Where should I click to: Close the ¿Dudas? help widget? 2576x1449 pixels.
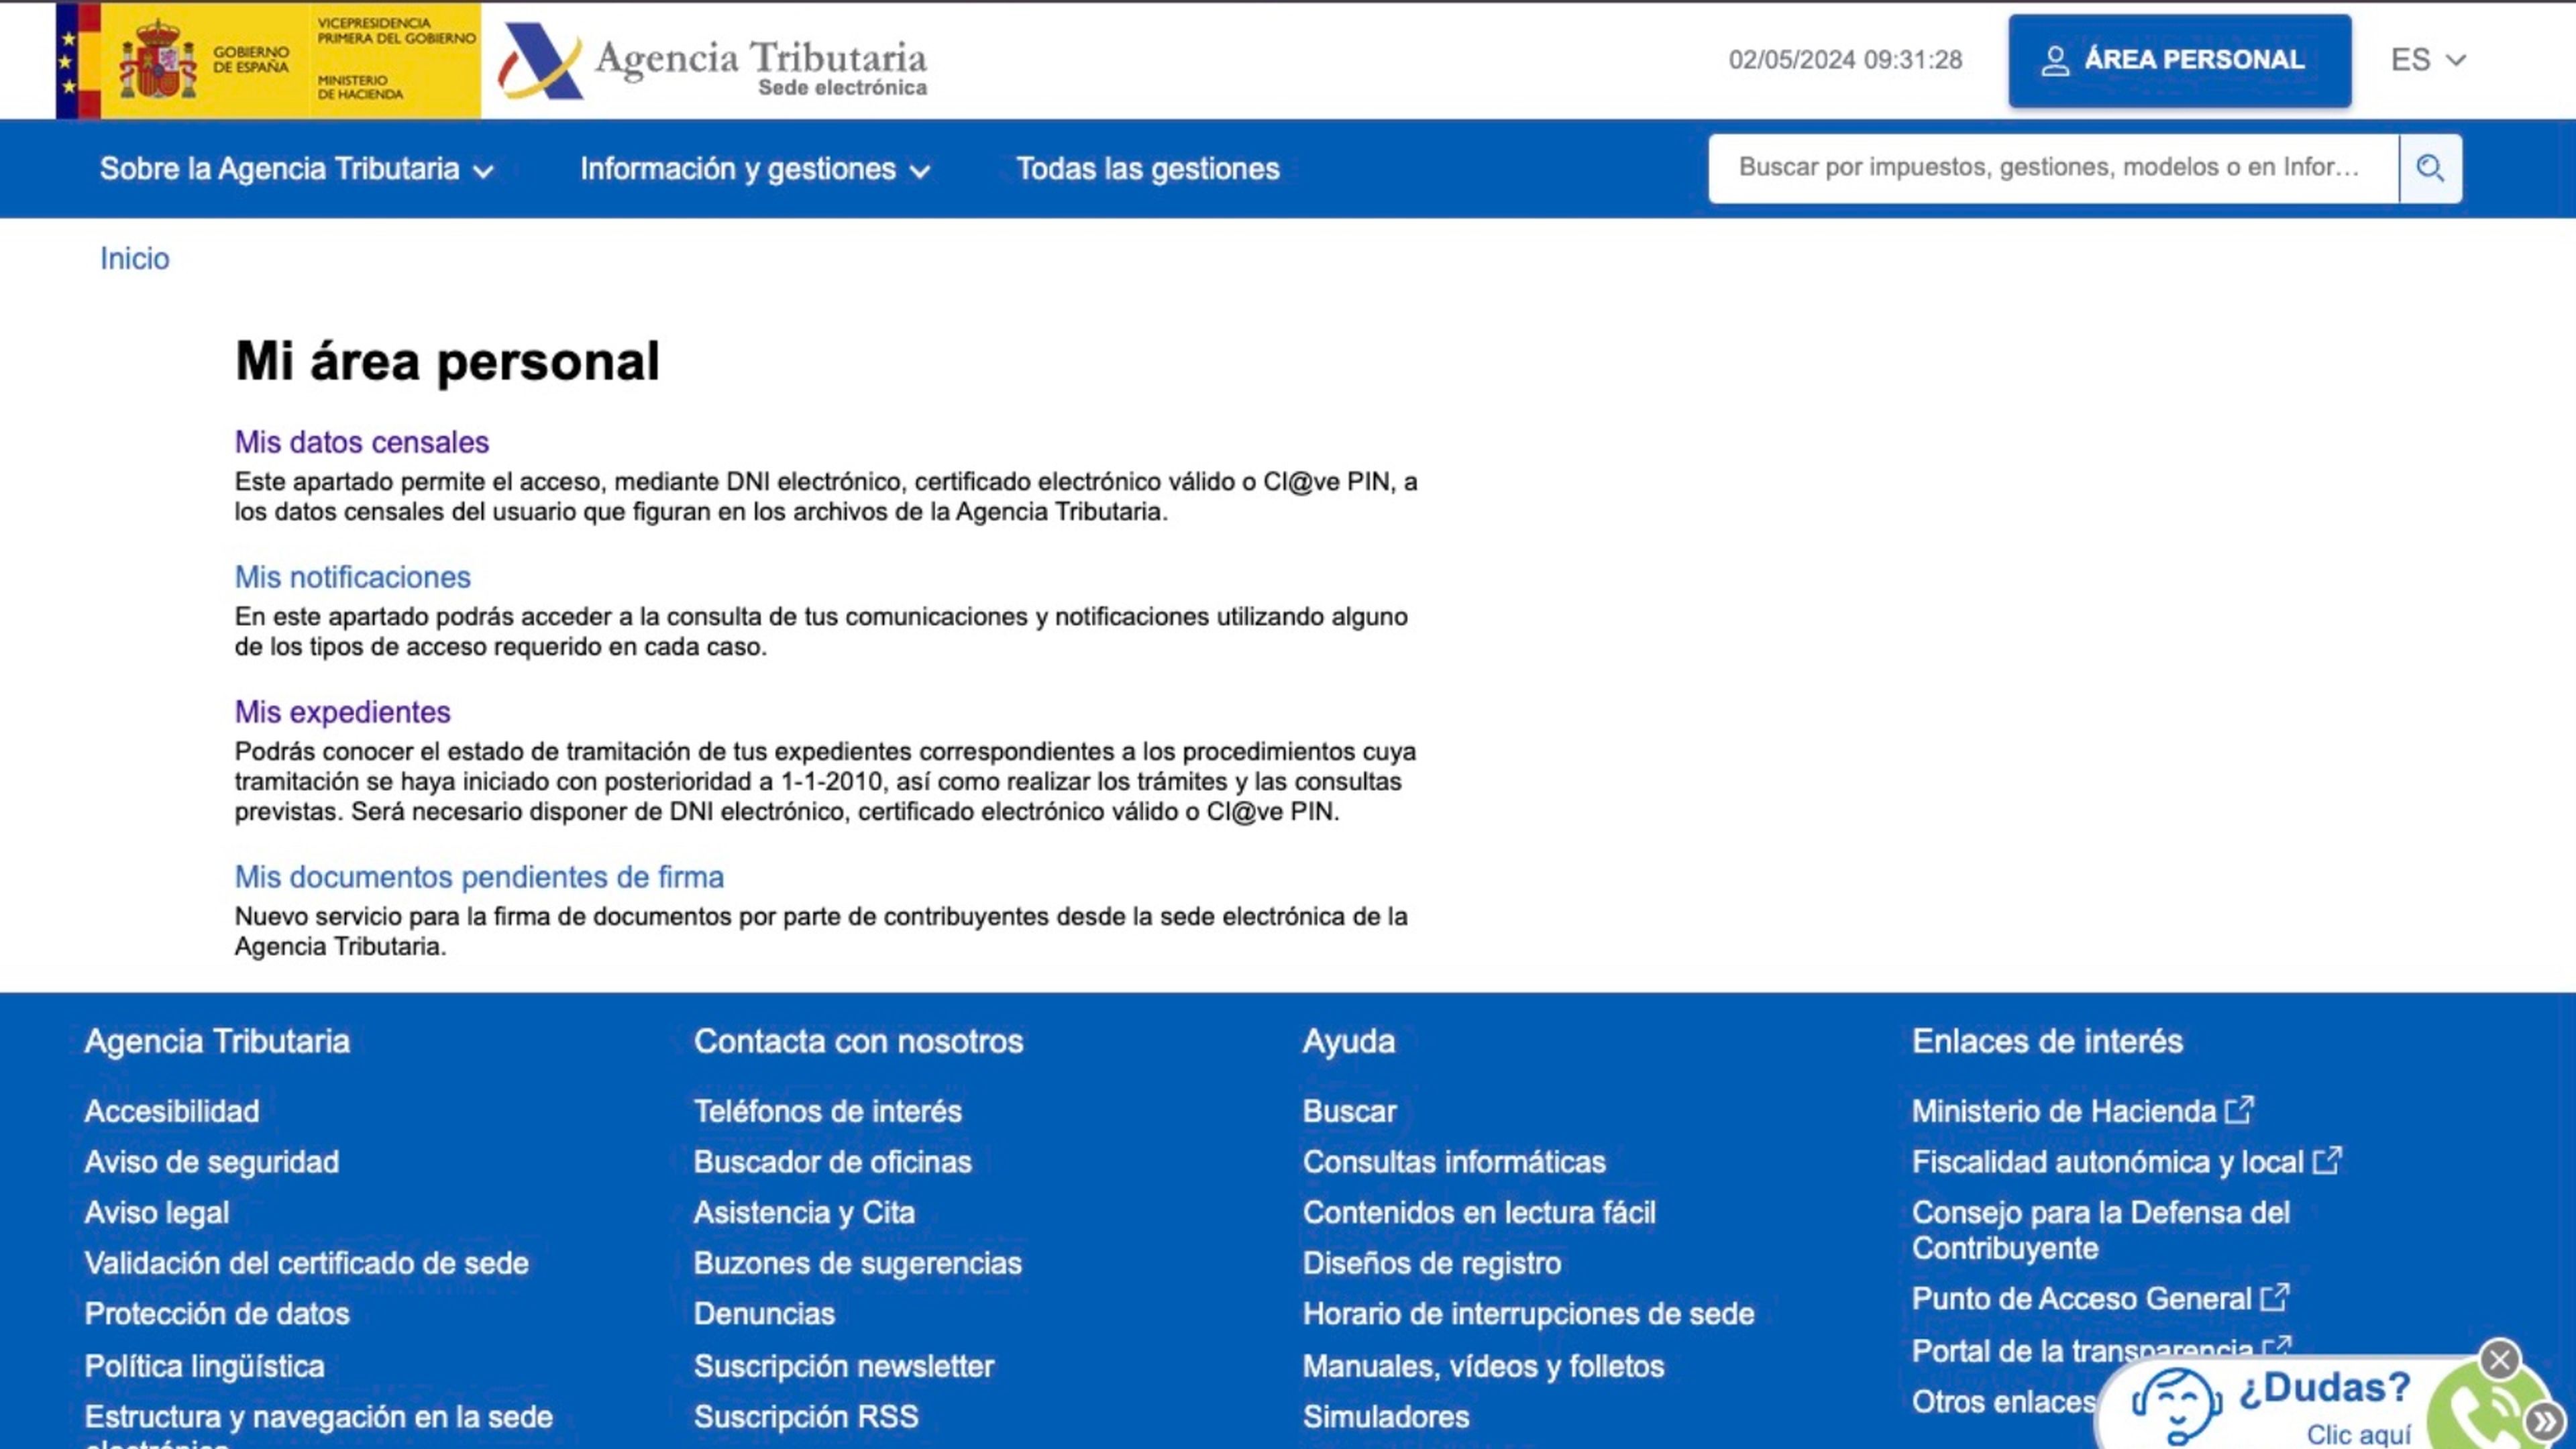pyautogui.click(x=2500, y=1359)
